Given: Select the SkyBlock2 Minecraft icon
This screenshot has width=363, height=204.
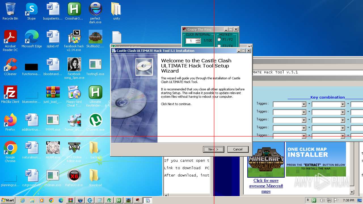Looking at the screenshot, I should [95, 39].
